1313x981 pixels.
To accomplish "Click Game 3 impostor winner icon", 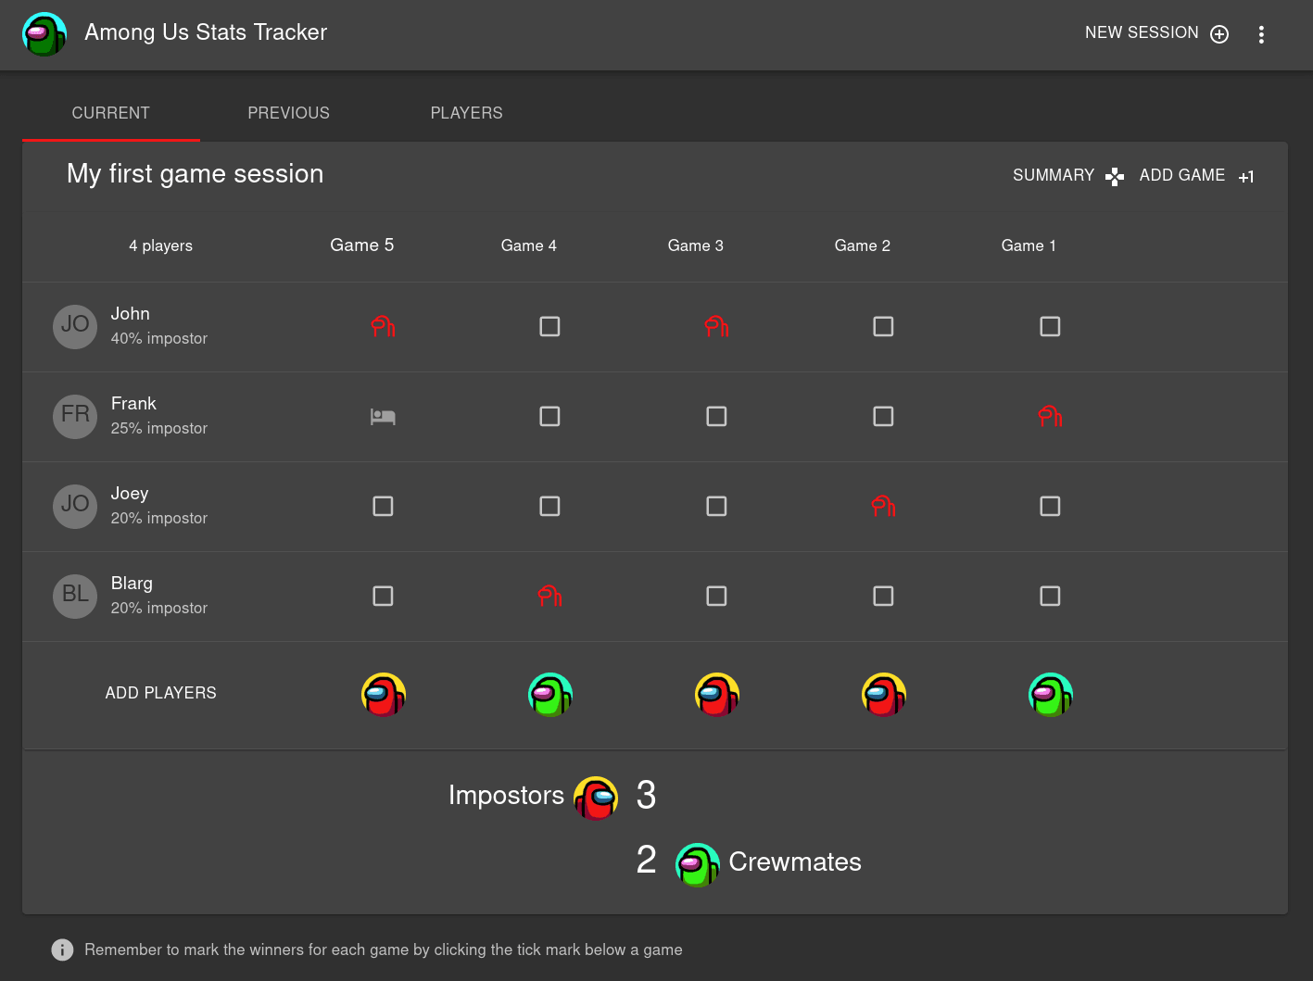I will (x=717, y=695).
